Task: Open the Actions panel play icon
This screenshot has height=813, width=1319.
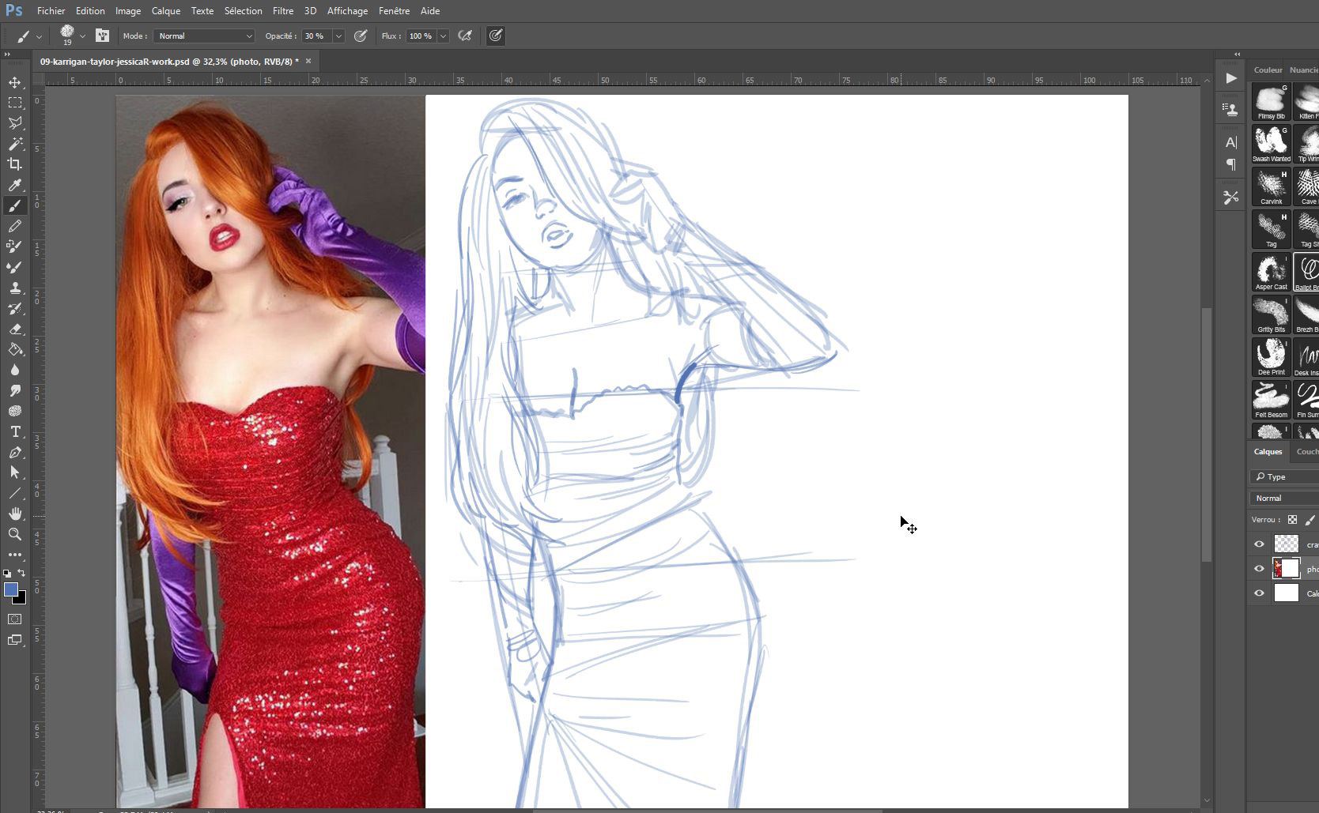Action: pos(1231,78)
